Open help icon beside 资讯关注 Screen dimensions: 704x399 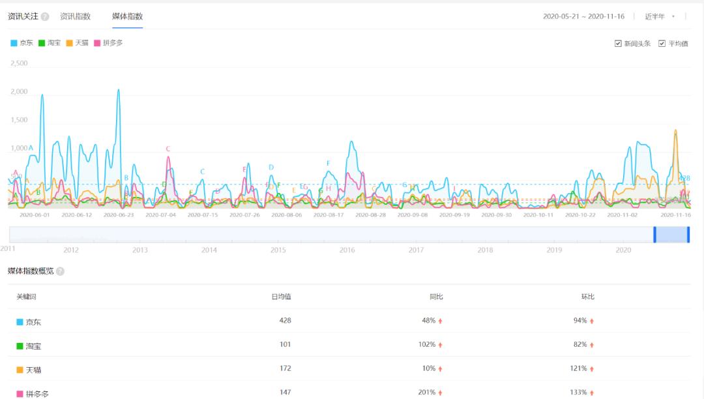tap(45, 16)
